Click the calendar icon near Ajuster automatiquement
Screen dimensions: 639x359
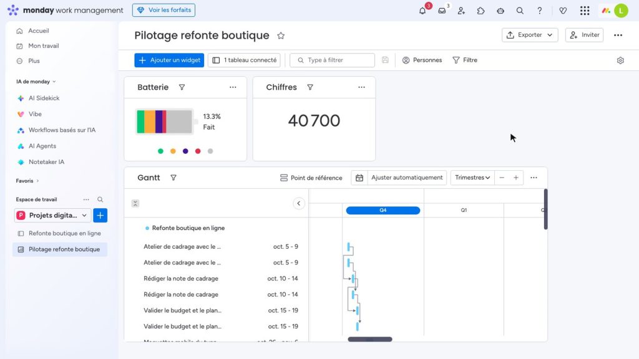pyautogui.click(x=359, y=178)
